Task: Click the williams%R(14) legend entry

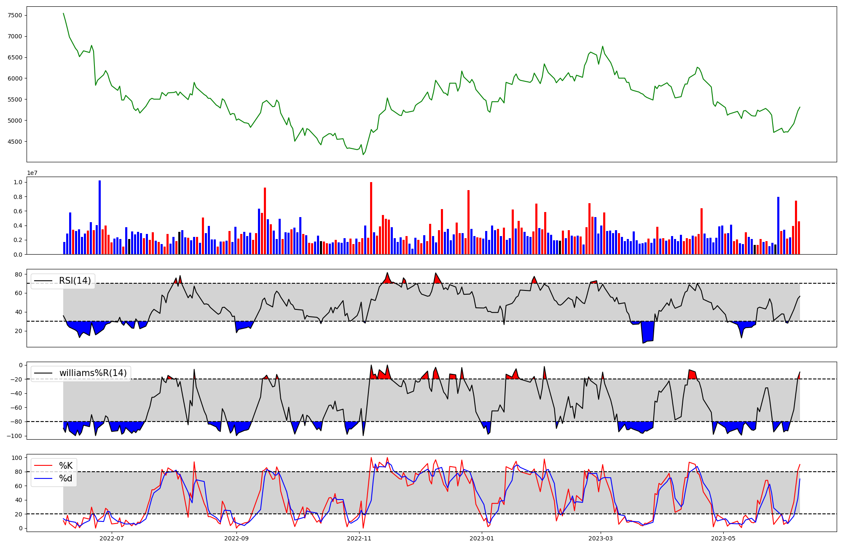Action: [93, 373]
